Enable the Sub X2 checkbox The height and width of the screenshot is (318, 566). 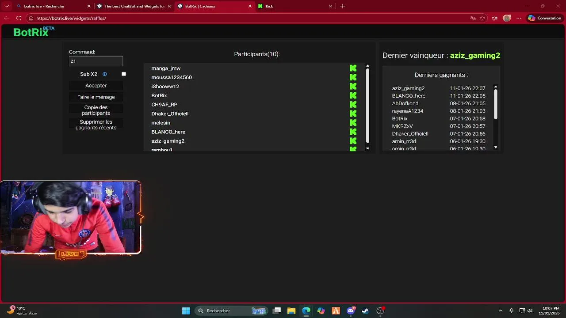point(124,74)
